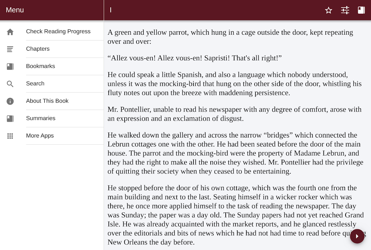Go to next page arrow button
This screenshot has width=371, height=250.
coord(357,236)
